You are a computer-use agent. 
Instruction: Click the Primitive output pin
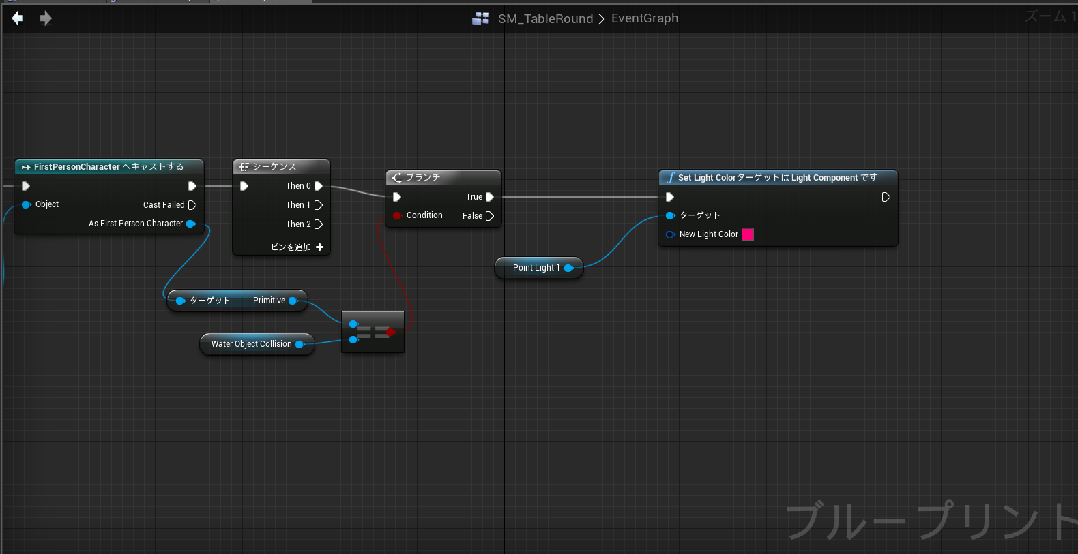(x=293, y=301)
